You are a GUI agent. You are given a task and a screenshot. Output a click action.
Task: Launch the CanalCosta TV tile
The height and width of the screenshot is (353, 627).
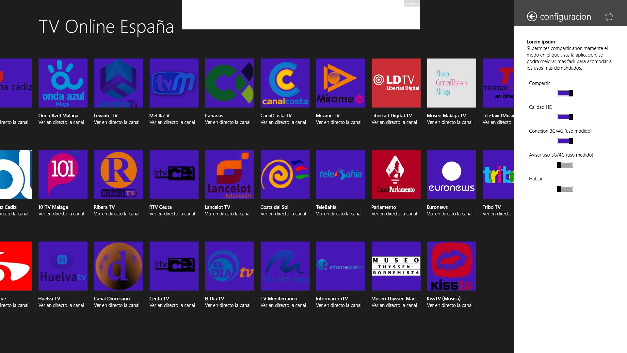point(285,83)
